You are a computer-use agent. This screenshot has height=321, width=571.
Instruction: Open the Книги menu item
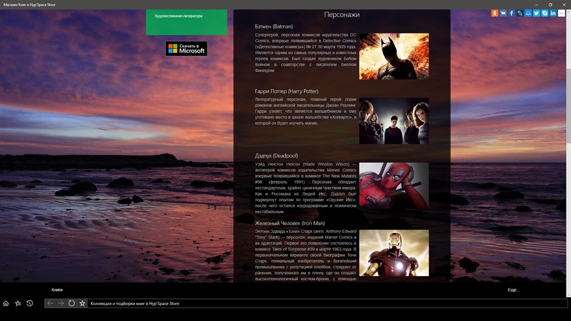(x=57, y=290)
